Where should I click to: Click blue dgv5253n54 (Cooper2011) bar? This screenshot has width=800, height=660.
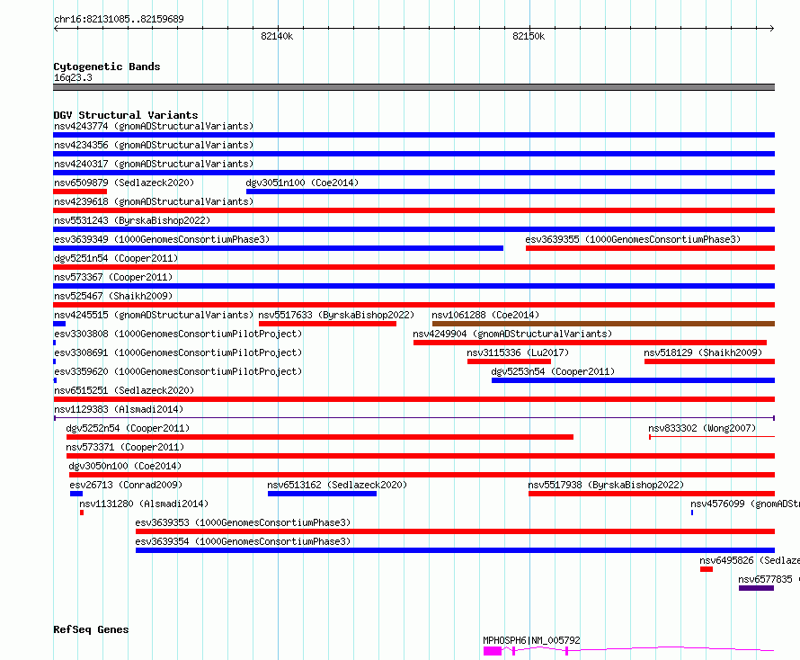[x=633, y=380]
